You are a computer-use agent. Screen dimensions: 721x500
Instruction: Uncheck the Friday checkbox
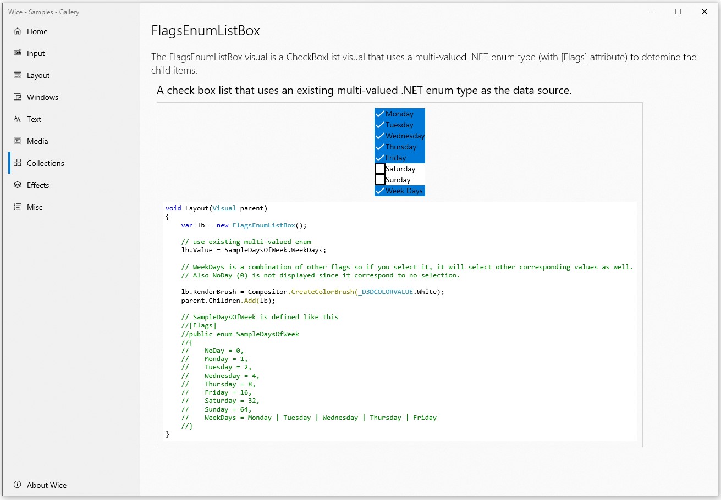click(380, 158)
